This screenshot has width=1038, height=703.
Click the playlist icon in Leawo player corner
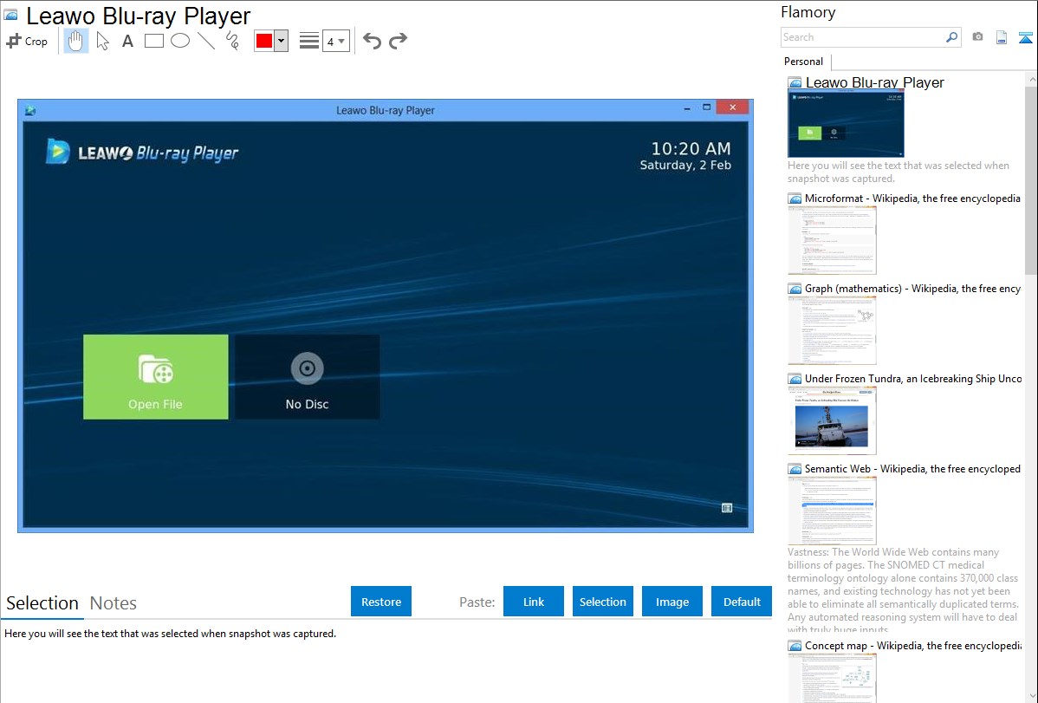(727, 508)
